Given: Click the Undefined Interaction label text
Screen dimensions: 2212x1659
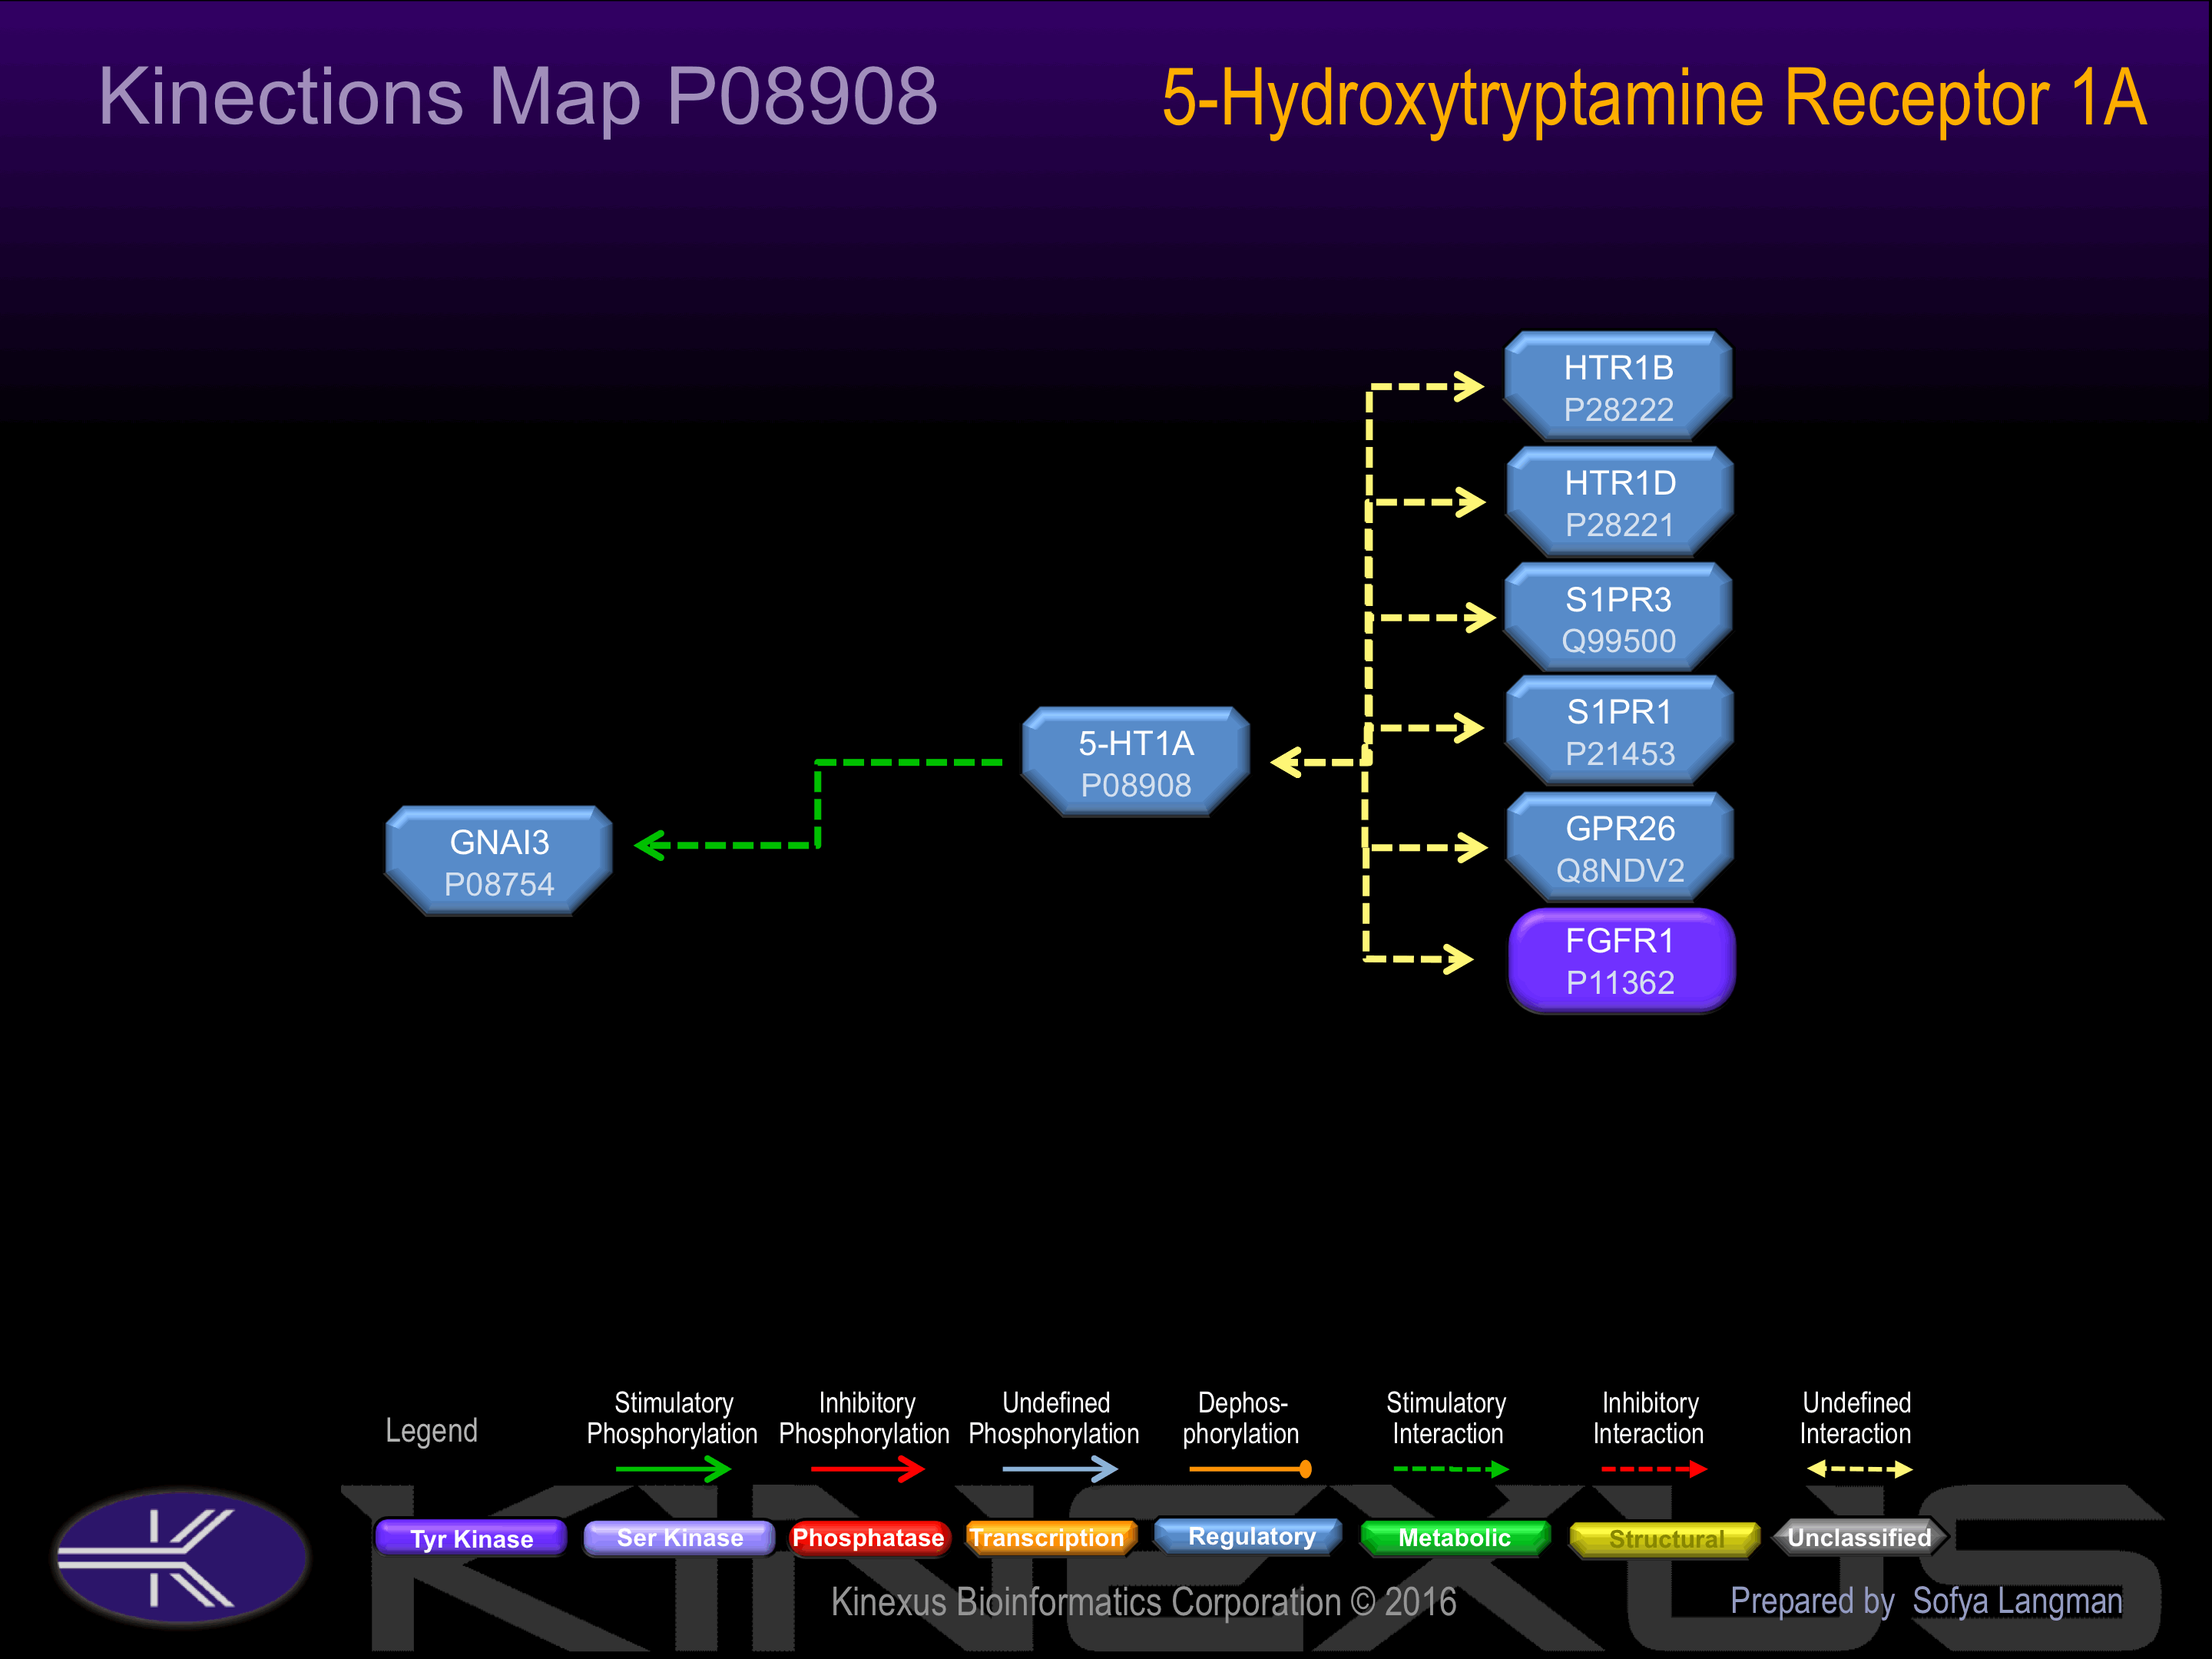Looking at the screenshot, I should pyautogui.click(x=1856, y=1418).
